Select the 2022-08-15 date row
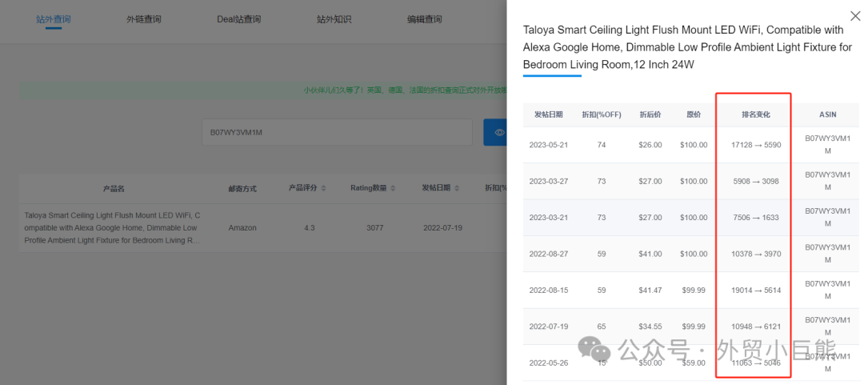The width and height of the screenshot is (864, 385). coord(548,290)
